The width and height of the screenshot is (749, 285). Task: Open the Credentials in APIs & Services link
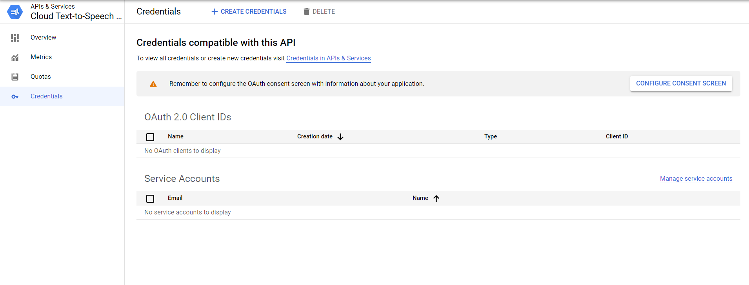click(329, 58)
